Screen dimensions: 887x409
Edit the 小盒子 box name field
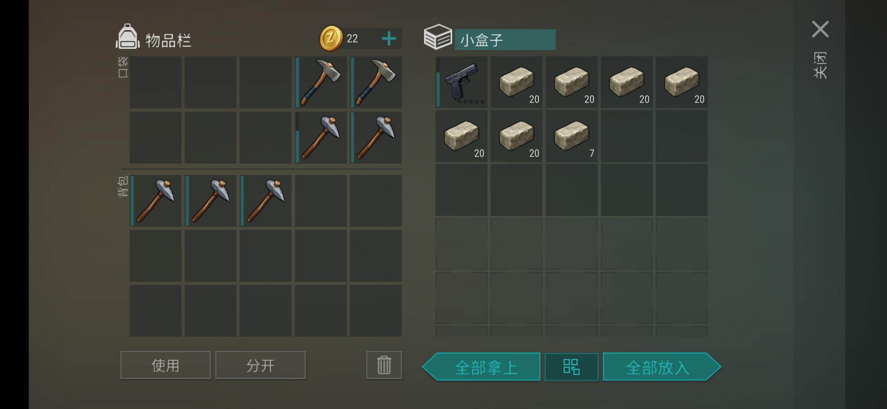click(x=505, y=40)
